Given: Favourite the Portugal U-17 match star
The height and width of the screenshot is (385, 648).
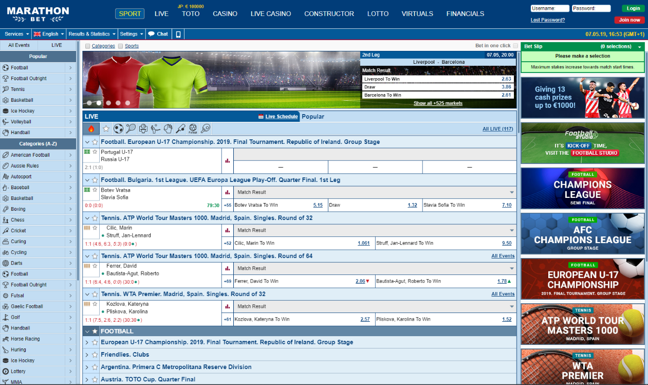Looking at the screenshot, I should 95,152.
